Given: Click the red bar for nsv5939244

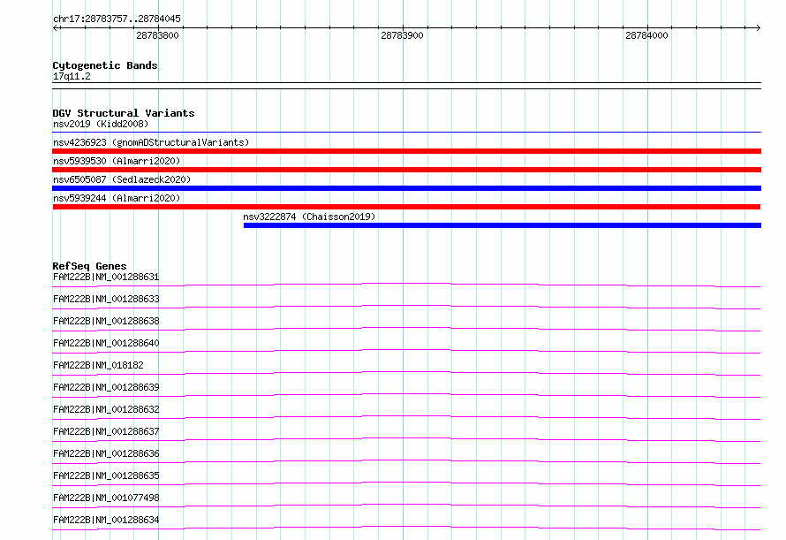Looking at the screenshot, I should click(x=406, y=207).
